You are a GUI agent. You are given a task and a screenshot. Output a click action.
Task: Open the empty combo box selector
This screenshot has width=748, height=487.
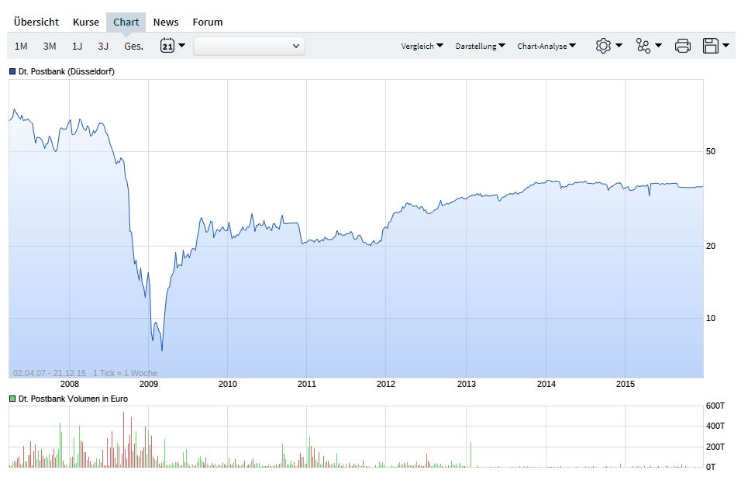(x=249, y=47)
